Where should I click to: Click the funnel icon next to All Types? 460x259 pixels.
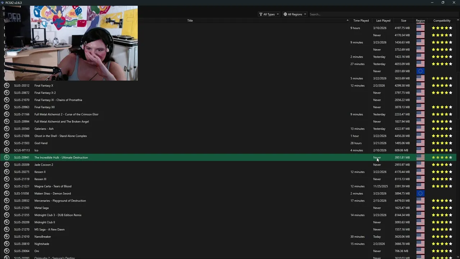coord(261,14)
